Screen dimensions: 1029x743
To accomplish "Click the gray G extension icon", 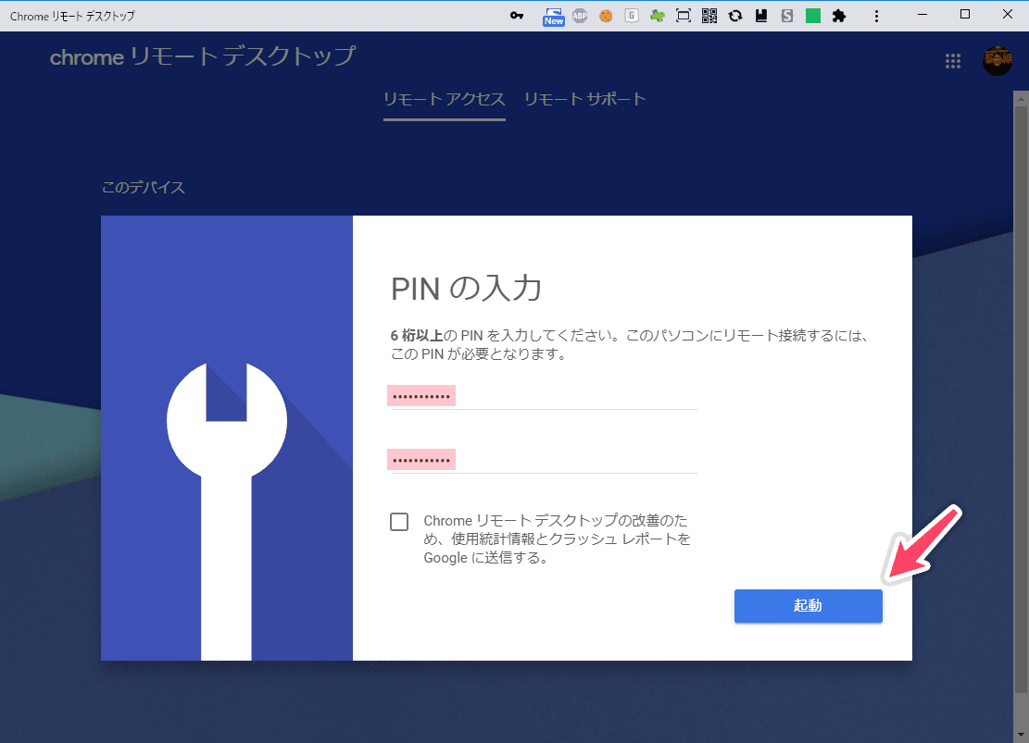I will click(x=632, y=16).
